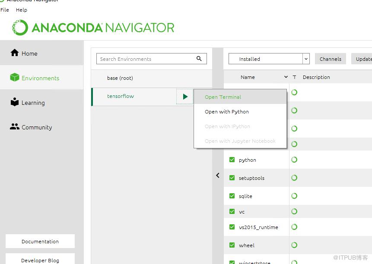Toggle the vc package checkbox

pos(232,211)
